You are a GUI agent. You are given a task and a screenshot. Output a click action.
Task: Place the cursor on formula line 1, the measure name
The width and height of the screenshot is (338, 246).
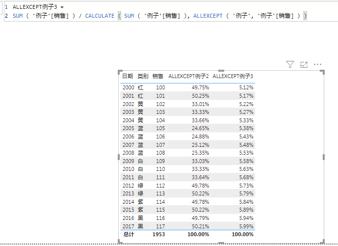coord(35,7)
